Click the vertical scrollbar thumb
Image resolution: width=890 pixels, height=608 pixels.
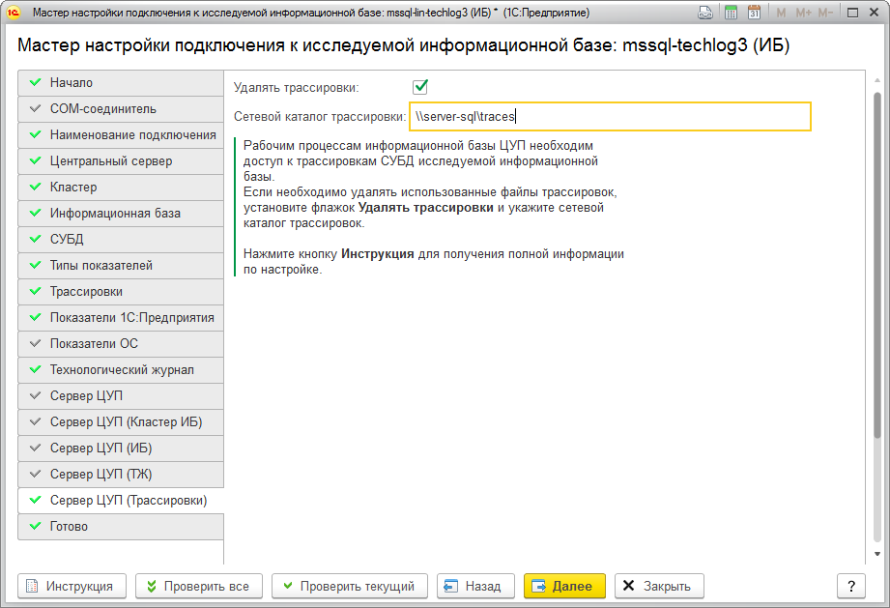(x=877, y=264)
